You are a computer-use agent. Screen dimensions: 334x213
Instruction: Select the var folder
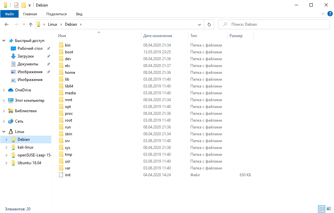coord(68,168)
